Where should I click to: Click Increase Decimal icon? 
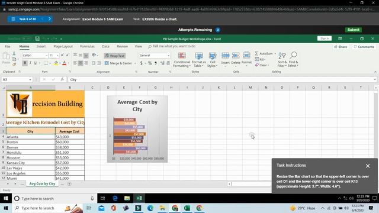click(162, 63)
